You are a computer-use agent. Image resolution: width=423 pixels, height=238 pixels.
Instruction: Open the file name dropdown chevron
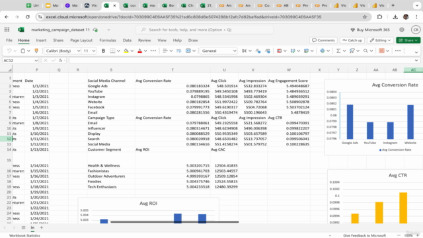click(x=108, y=30)
